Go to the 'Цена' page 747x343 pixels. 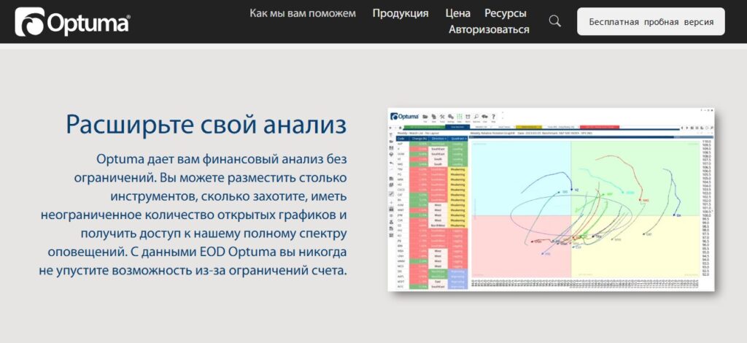458,13
